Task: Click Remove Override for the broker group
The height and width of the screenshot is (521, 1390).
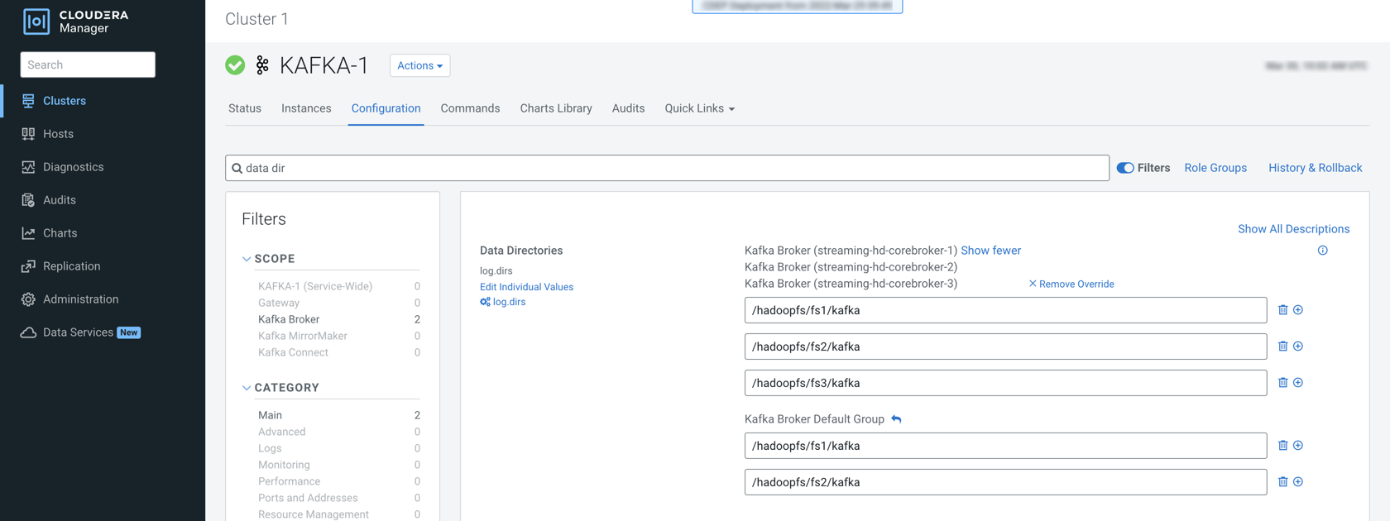Action: click(1071, 284)
